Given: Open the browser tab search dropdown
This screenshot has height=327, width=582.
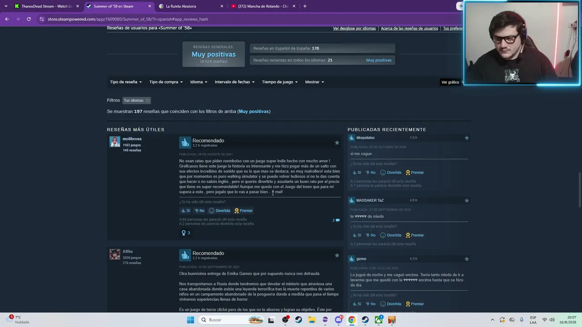Looking at the screenshot, I should (x=6, y=6).
